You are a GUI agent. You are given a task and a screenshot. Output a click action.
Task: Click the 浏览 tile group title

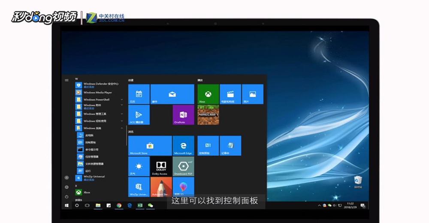131,132
